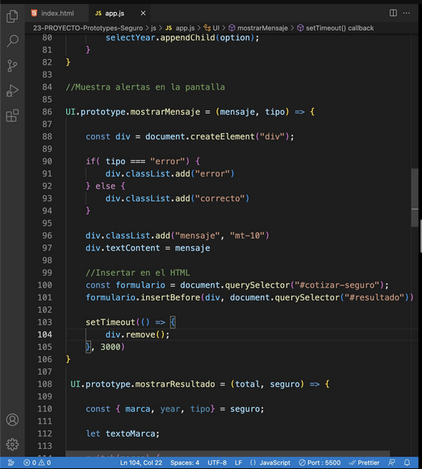The height and width of the screenshot is (469, 422).
Task: Open the Accounts menu
Action: click(x=12, y=420)
